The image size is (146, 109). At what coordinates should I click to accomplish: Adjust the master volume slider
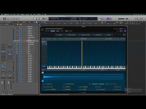point(121,19)
